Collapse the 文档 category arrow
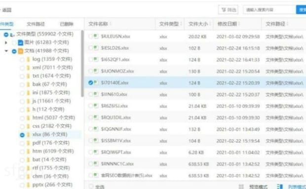The height and width of the screenshot is (189, 306). click(6, 51)
